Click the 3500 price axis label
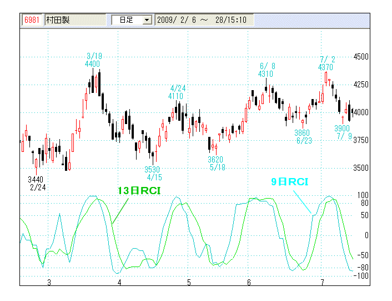The image size is (392, 301). pyautogui.click(x=360, y=168)
